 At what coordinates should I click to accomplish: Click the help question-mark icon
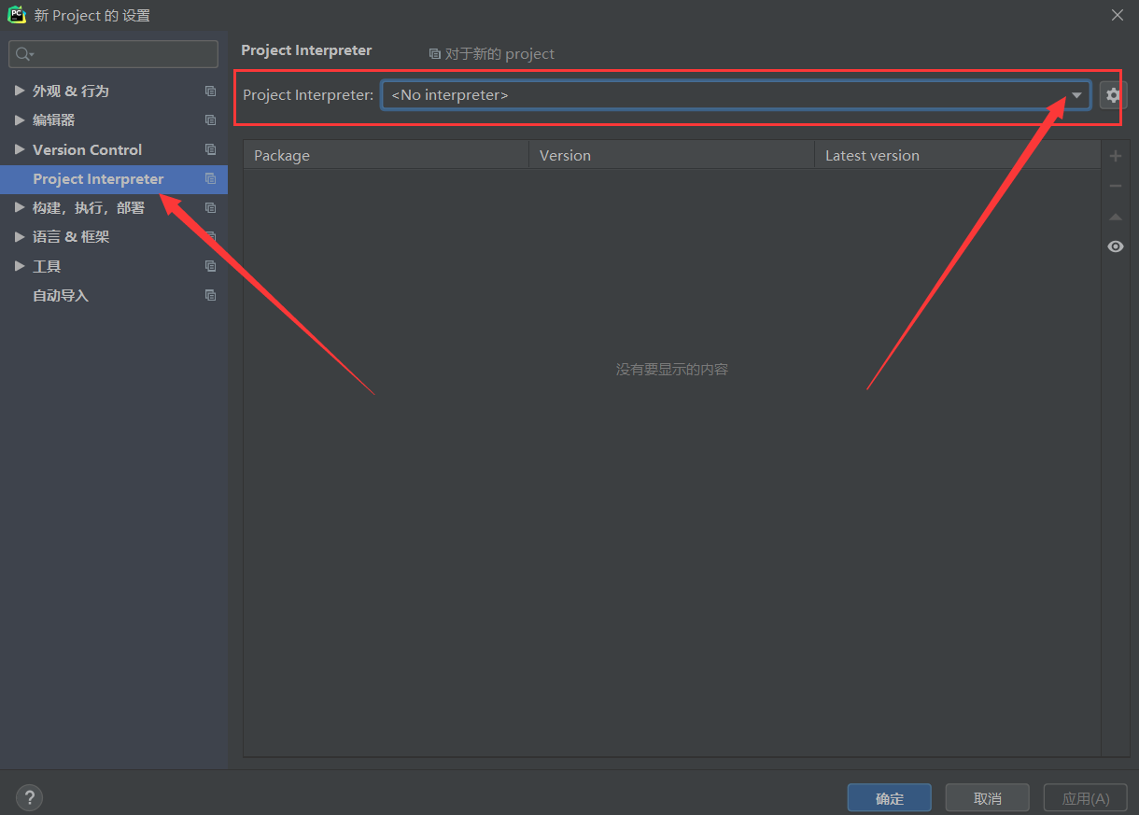29,797
